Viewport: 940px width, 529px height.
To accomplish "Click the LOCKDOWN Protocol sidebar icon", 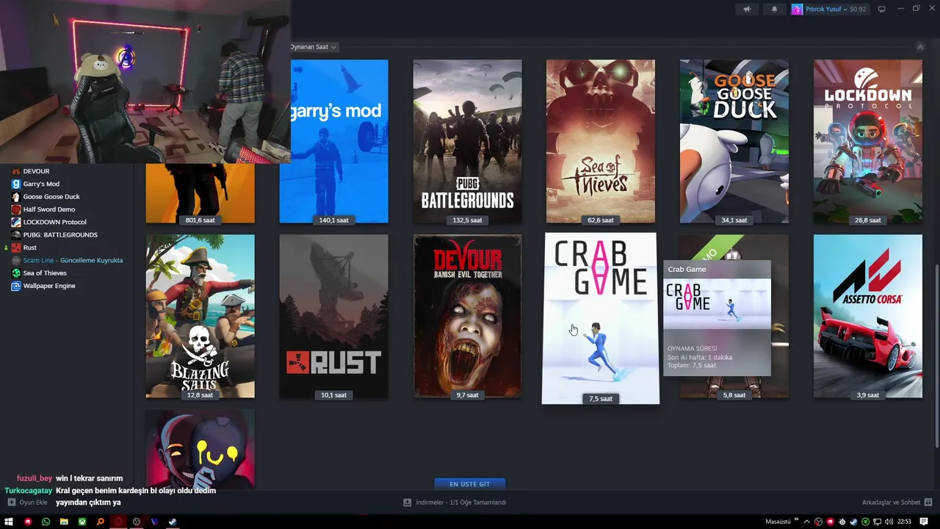I will click(x=16, y=222).
